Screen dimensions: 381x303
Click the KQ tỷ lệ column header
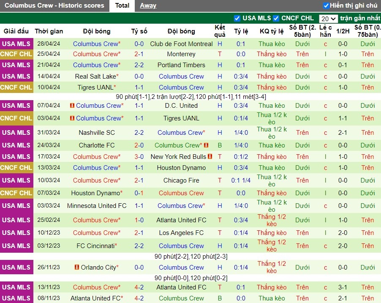(x=272, y=31)
